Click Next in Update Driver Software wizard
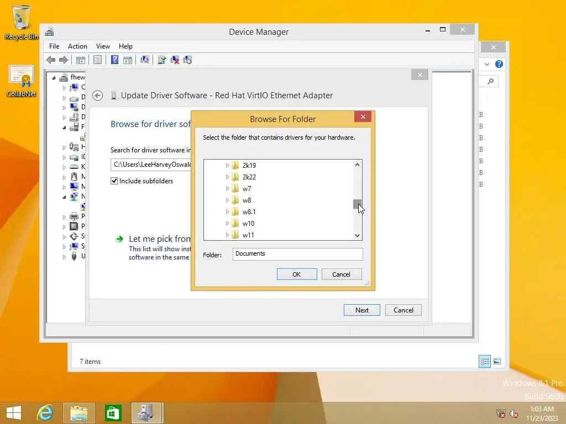The width and height of the screenshot is (566, 424). [x=361, y=310]
